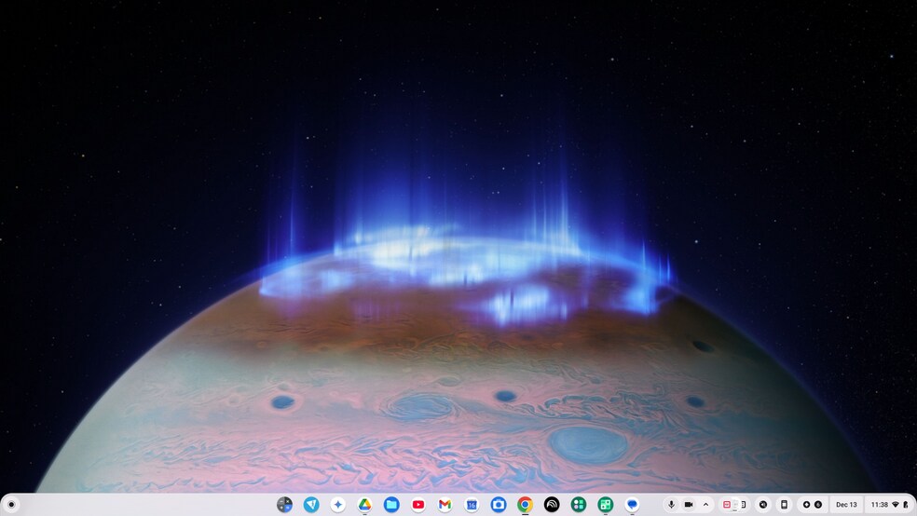
Task: Open the notifications counter pill
Action: [813, 504]
